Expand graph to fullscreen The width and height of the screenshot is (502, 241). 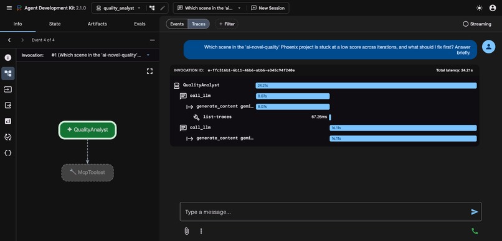click(149, 71)
